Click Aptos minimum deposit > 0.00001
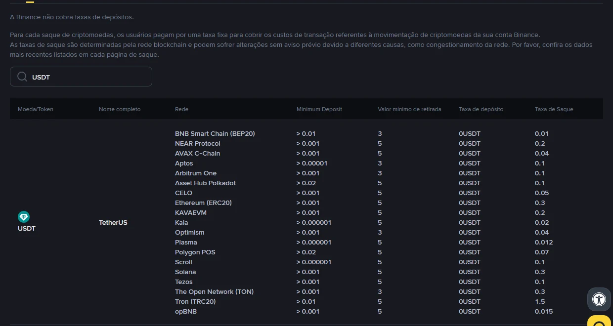613x326 pixels. coord(312,163)
